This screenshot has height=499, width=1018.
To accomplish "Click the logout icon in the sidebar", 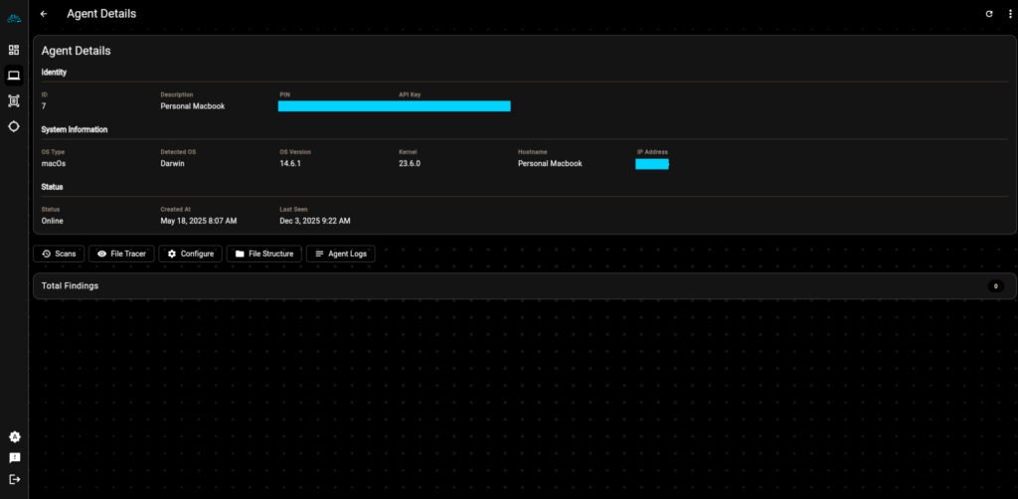I will 14,479.
